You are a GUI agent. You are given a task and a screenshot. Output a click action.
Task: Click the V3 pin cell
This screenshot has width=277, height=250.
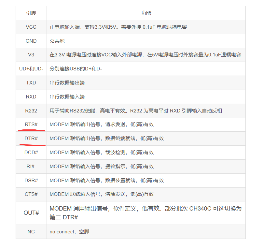point(31,55)
